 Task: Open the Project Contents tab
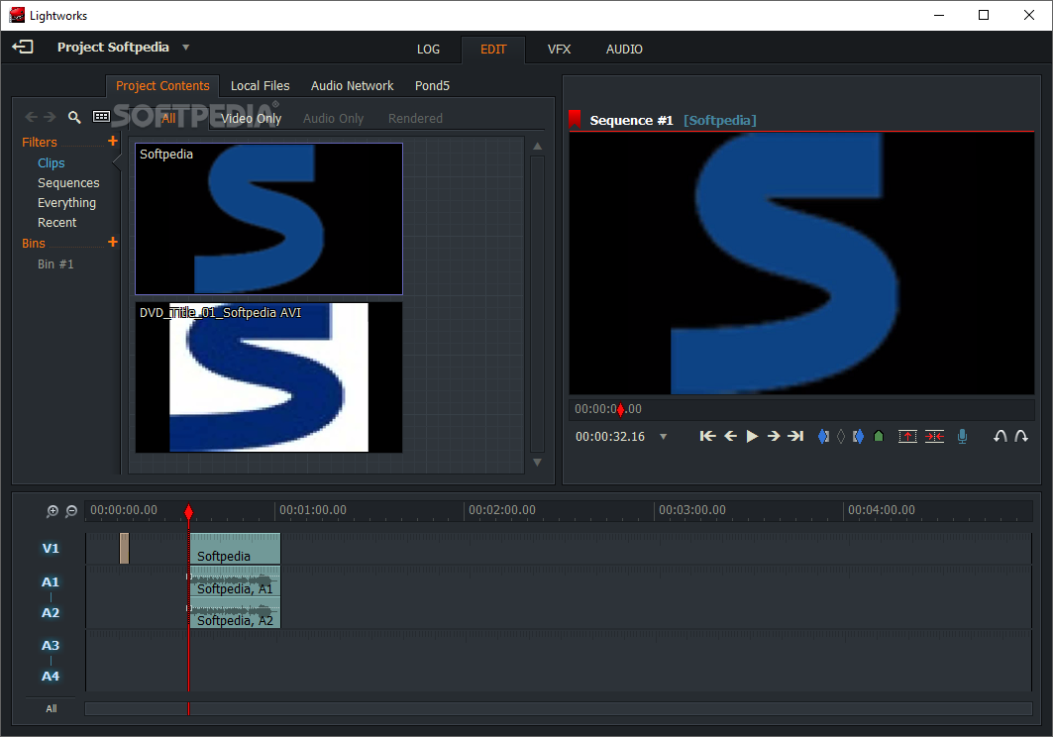[162, 86]
